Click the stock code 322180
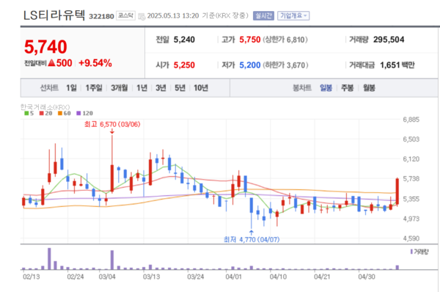 [101, 17]
